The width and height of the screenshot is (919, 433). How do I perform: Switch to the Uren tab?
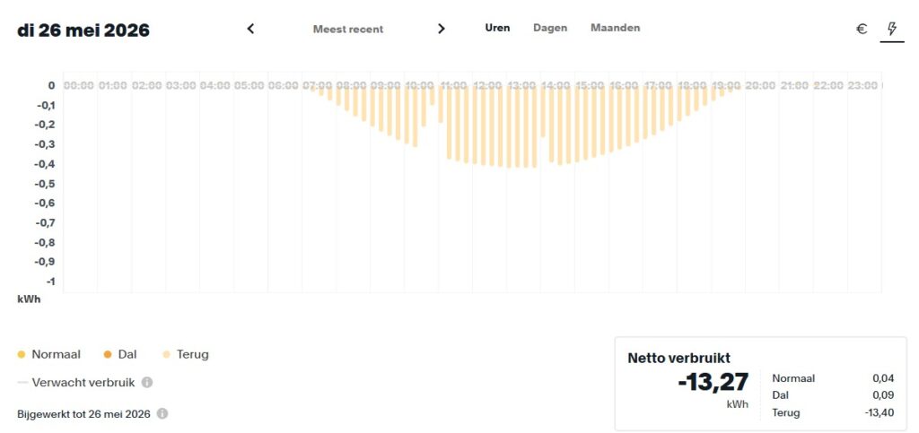(497, 28)
